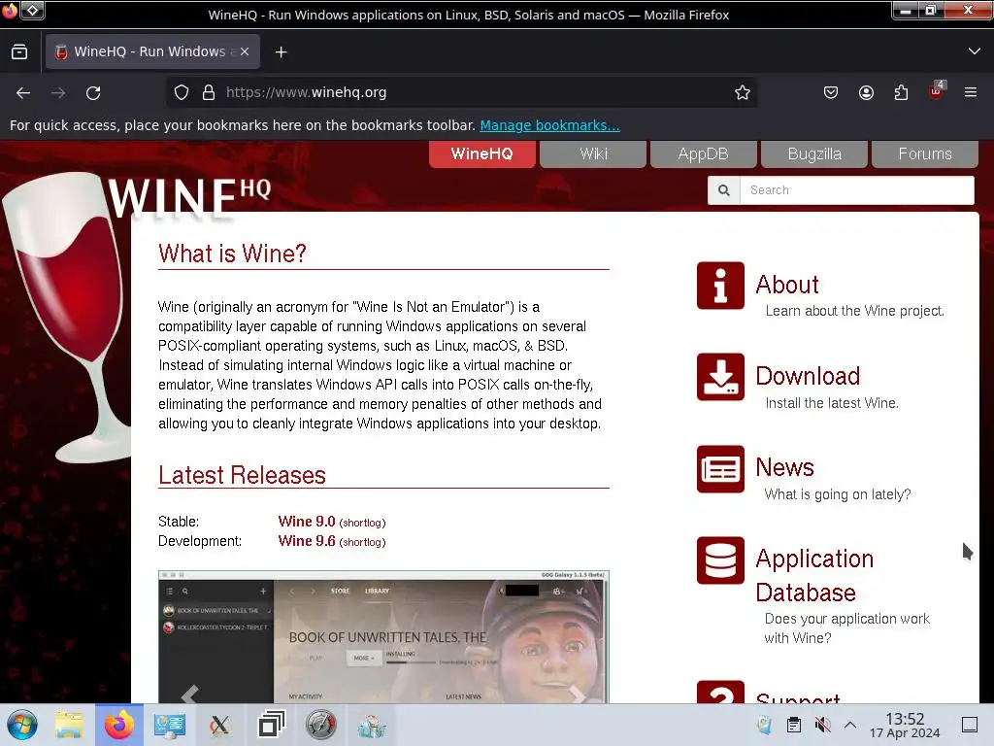Focus the WineHQ search field
Viewport: 994px width, 746px height.
[856, 190]
